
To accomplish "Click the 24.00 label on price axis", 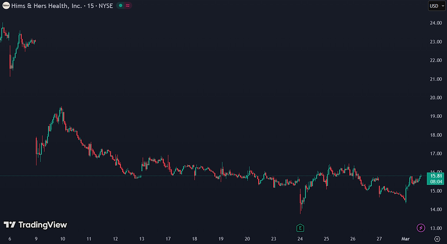I will (436, 23).
